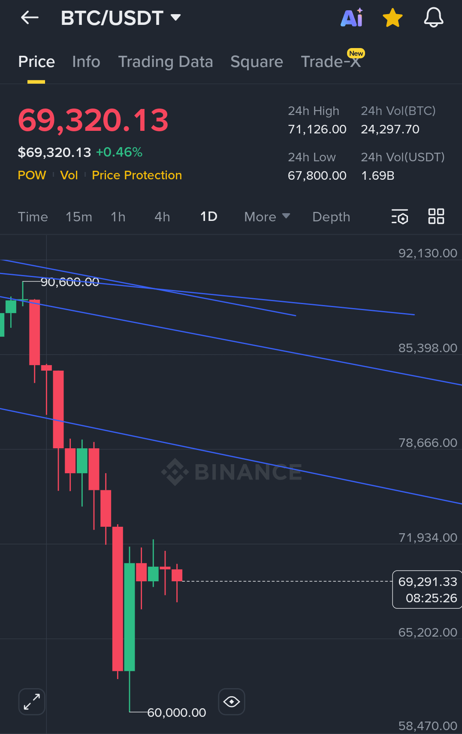The width and height of the screenshot is (462, 734).
Task: Tap the POW tag
Action: (x=32, y=175)
